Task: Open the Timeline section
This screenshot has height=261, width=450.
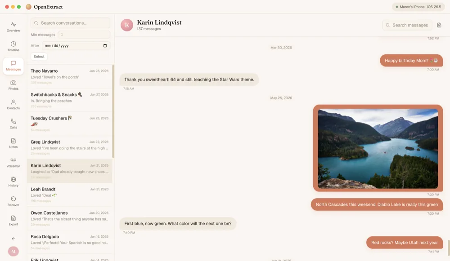Action: coord(13,46)
